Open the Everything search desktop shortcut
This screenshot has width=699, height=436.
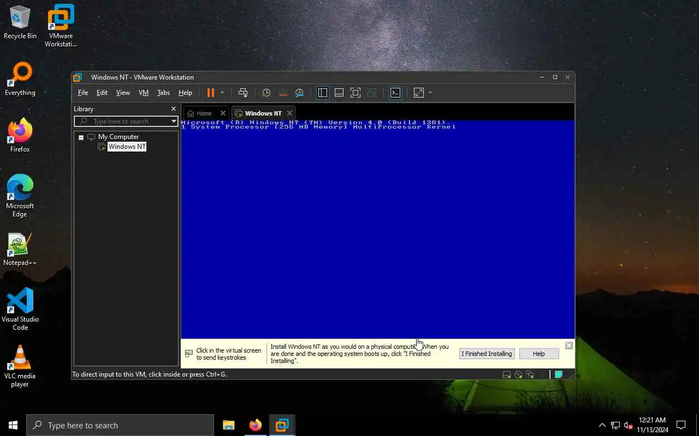20,78
